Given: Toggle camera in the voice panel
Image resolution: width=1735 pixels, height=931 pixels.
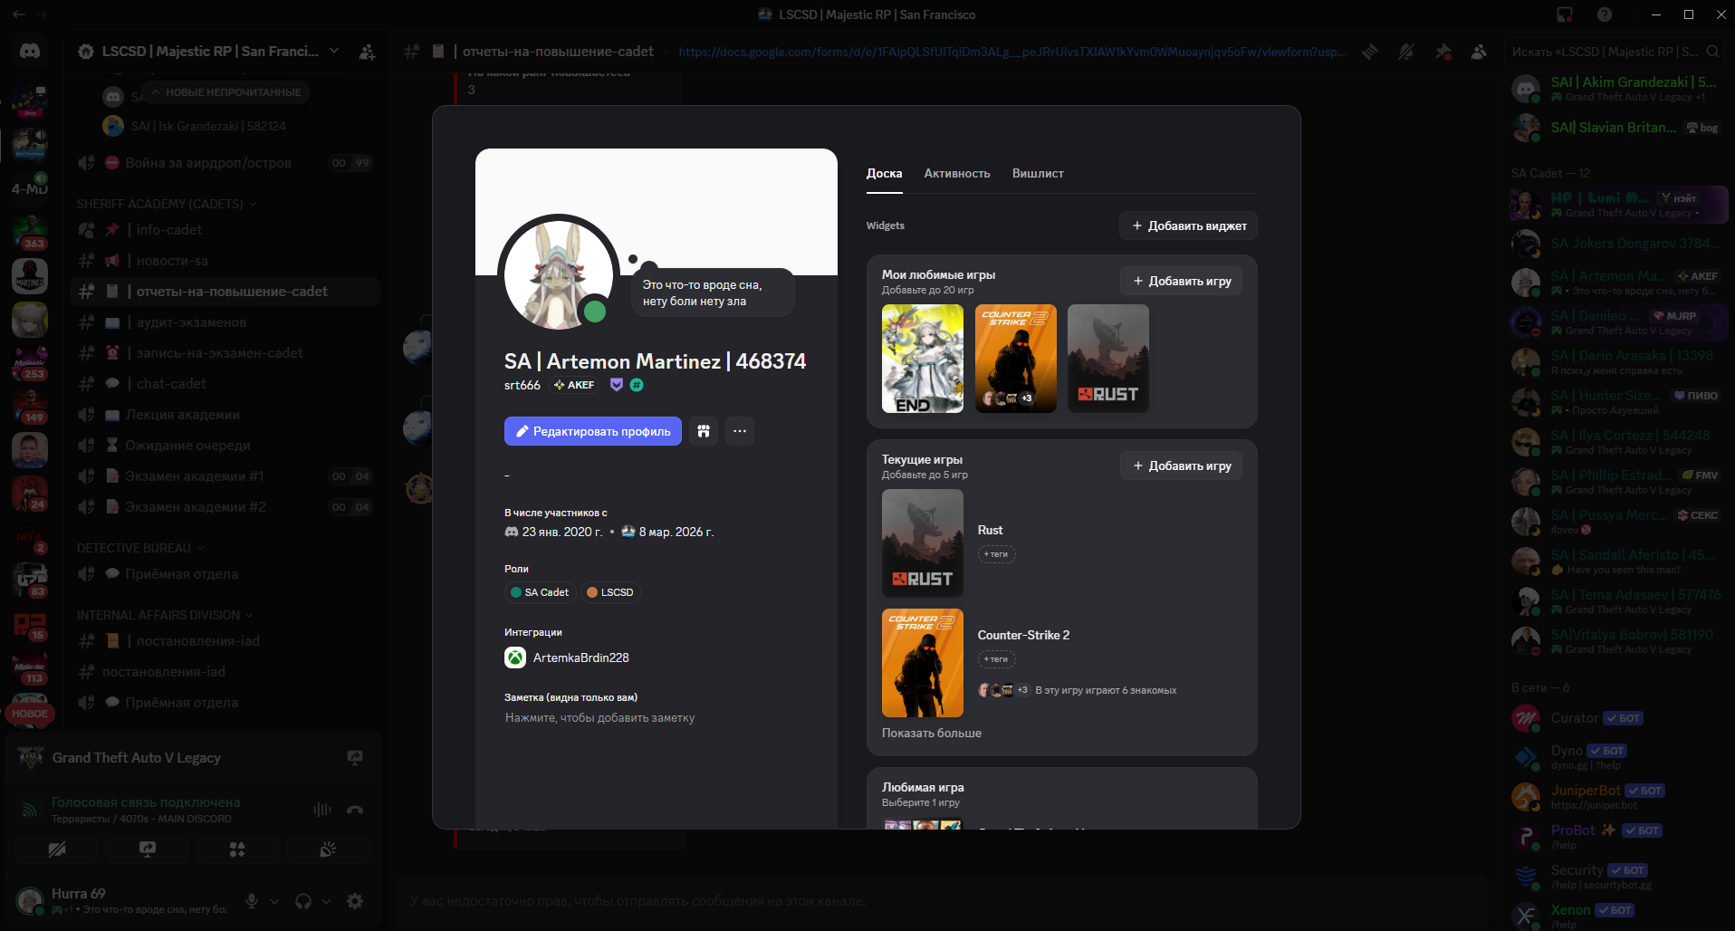Looking at the screenshot, I should 57,849.
